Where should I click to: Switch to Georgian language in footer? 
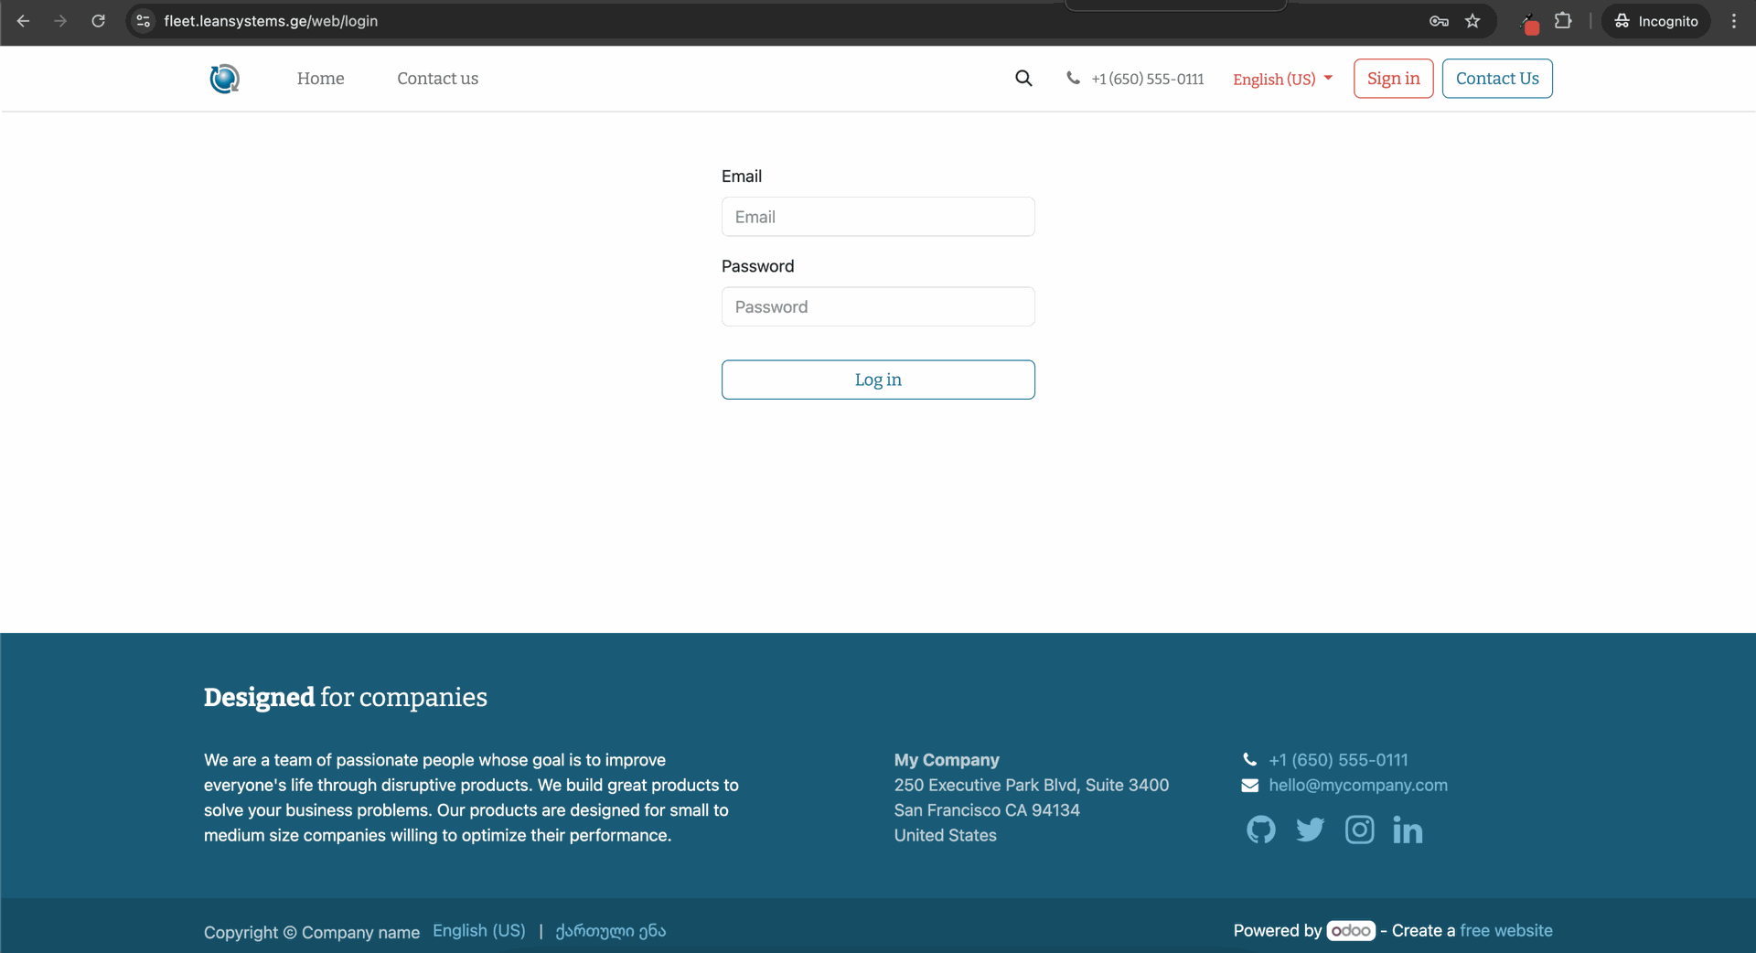click(610, 931)
